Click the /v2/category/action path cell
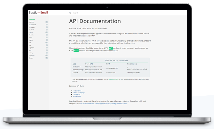The image size is (214, 129). pos(112,68)
